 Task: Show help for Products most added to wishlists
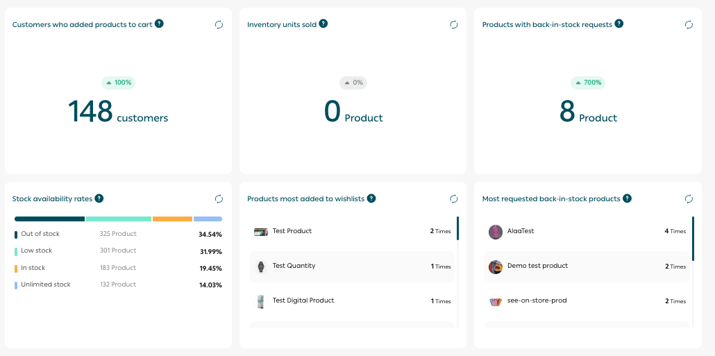(x=371, y=198)
